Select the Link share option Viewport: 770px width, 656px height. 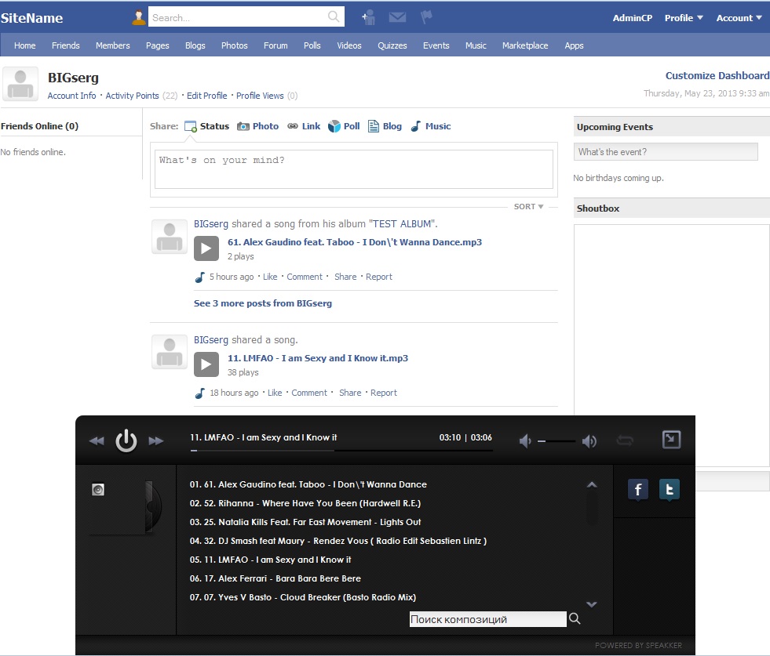tap(304, 126)
